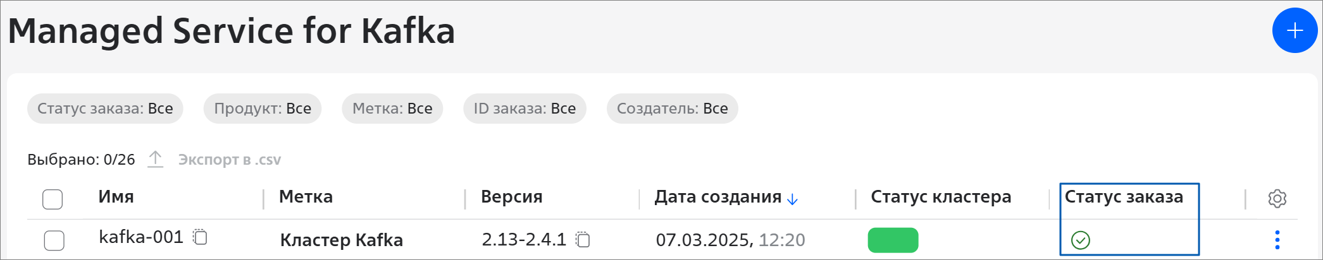Sort by the Статус кластера column header
1323x260 pixels.
[x=940, y=197]
